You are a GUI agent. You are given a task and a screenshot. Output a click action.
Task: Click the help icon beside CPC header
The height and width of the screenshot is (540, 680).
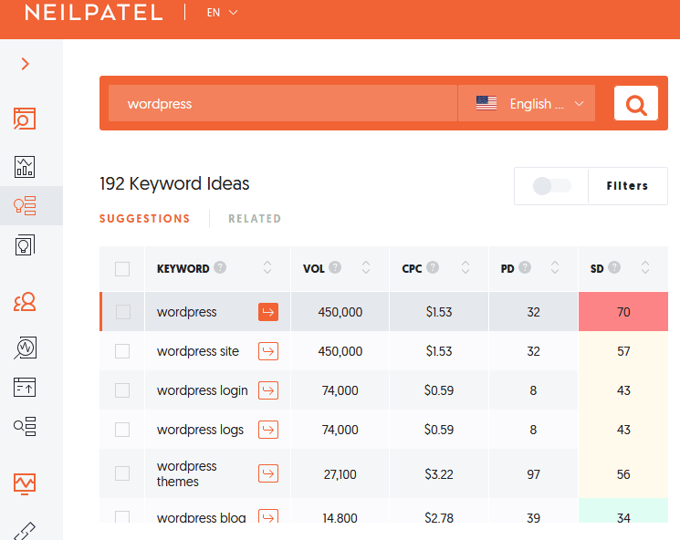[433, 267]
